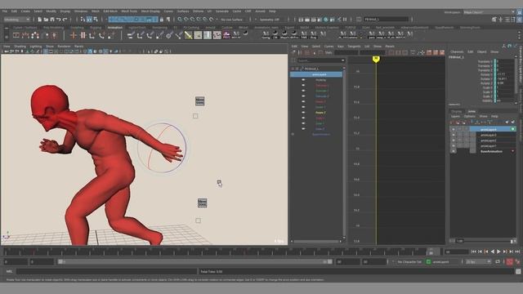Viewport: 523px width, 294px height.
Task: Toggle the eye icon beside Translate X curve
Action: tap(303, 85)
